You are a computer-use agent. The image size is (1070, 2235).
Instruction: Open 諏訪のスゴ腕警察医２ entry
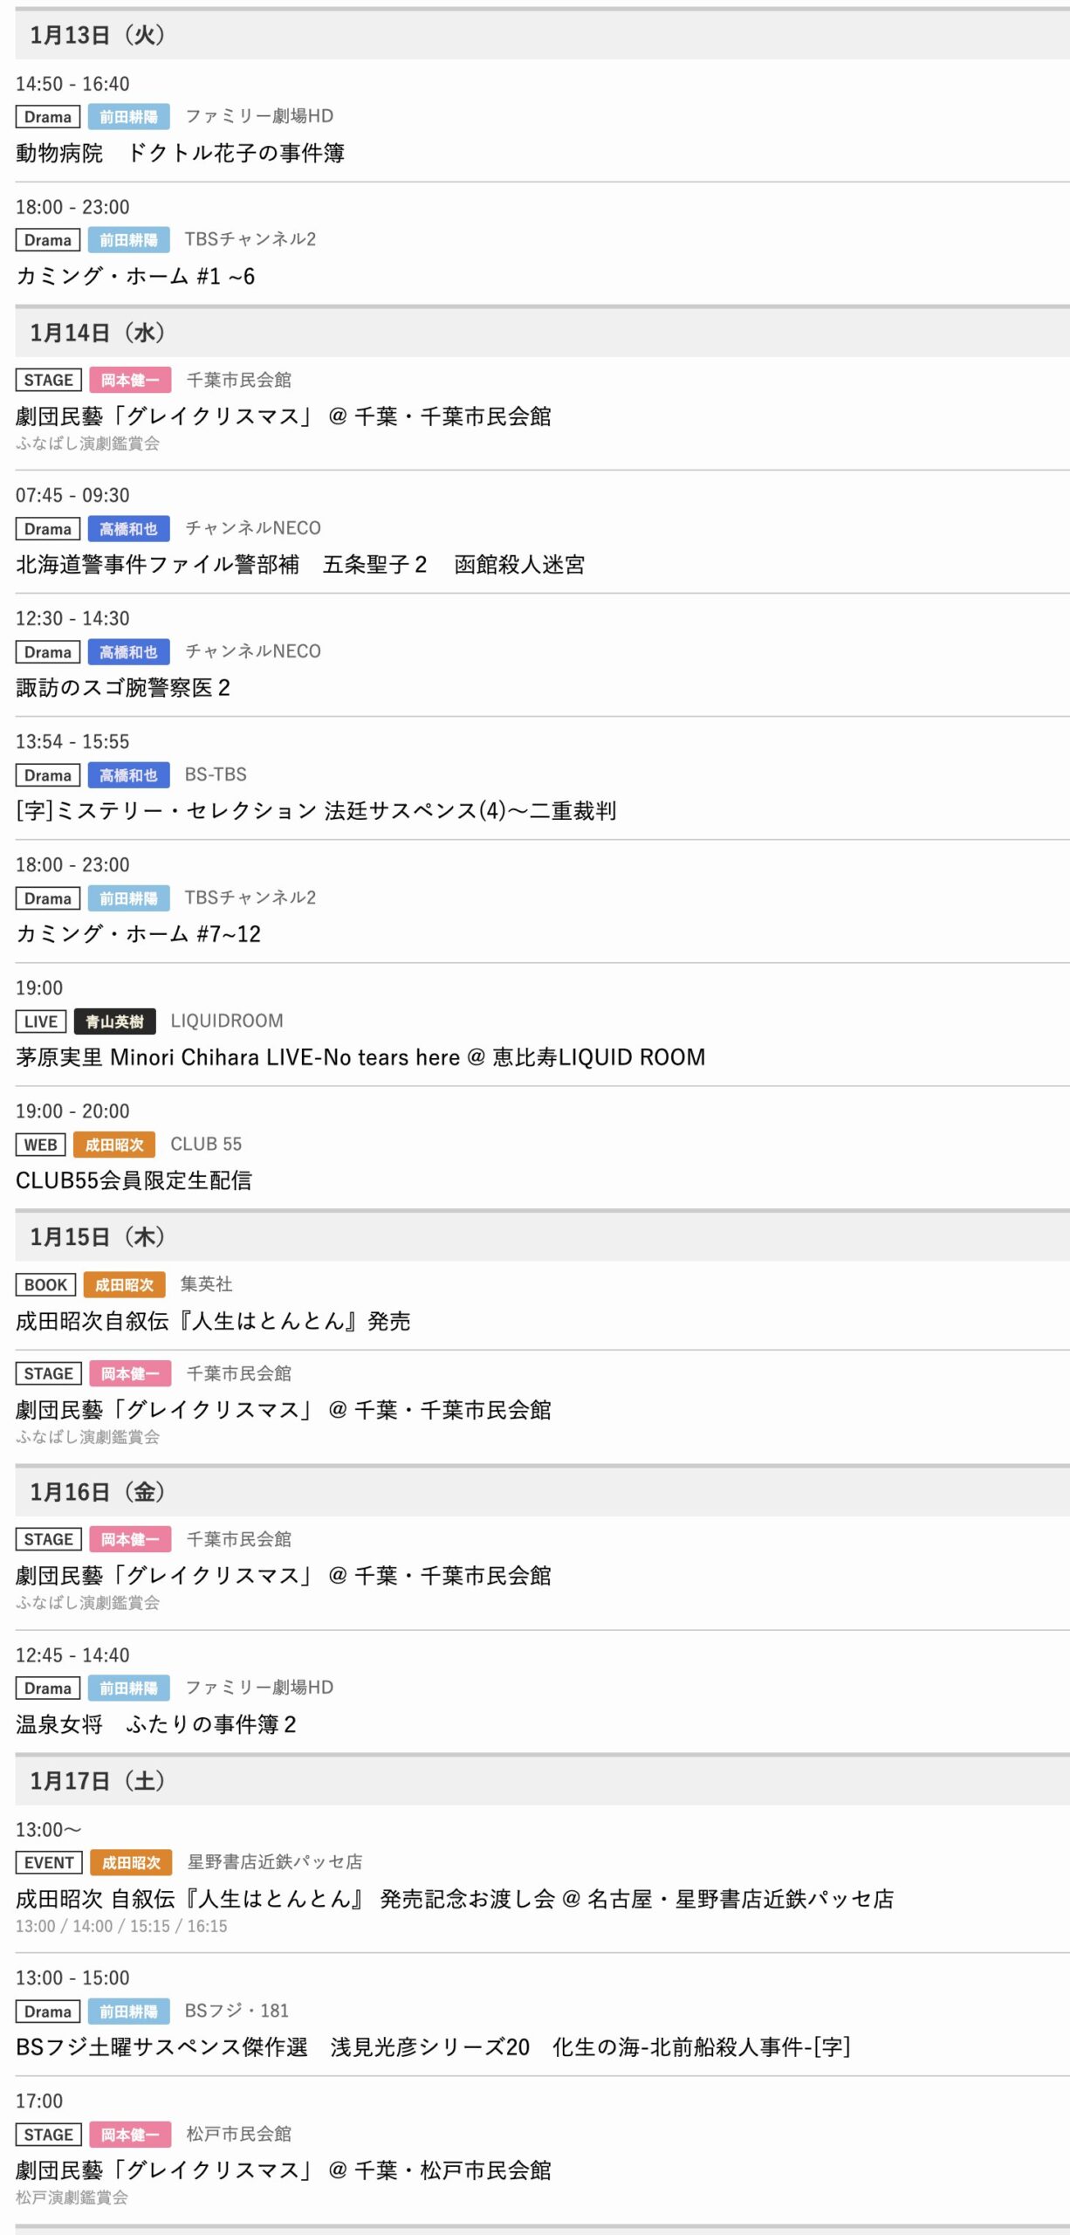[x=123, y=688]
